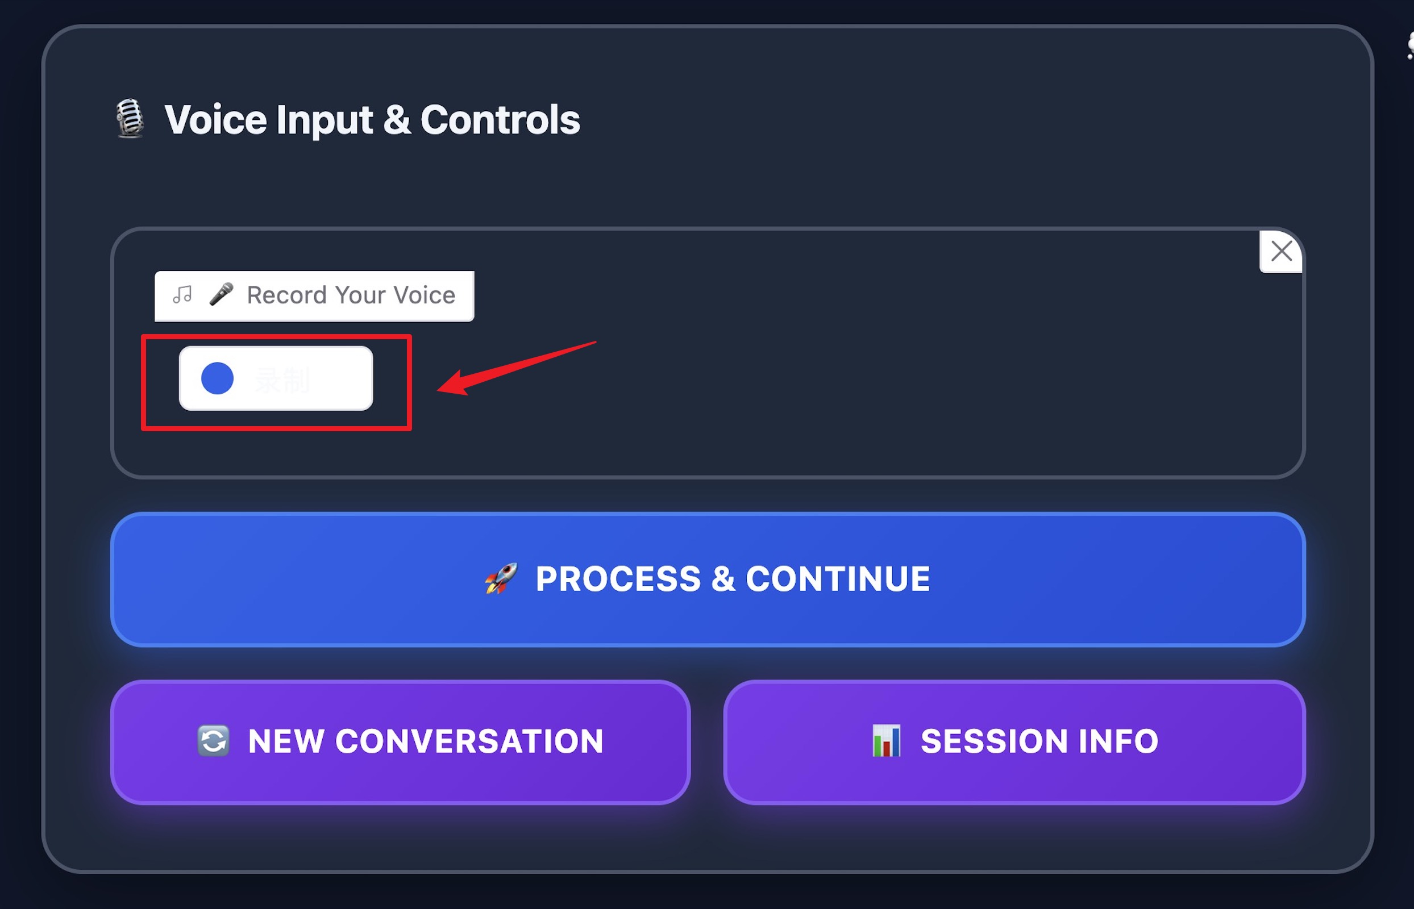1414x909 pixels.
Task: Click the word CONVERSATION on the purple button
Action: 469,741
